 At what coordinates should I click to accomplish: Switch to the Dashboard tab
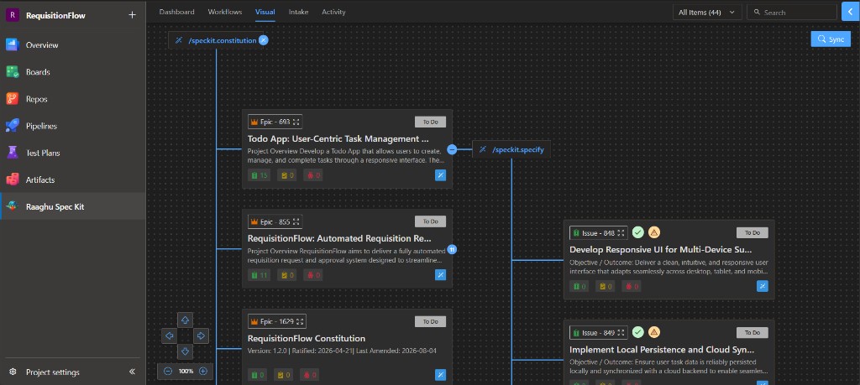pos(176,12)
